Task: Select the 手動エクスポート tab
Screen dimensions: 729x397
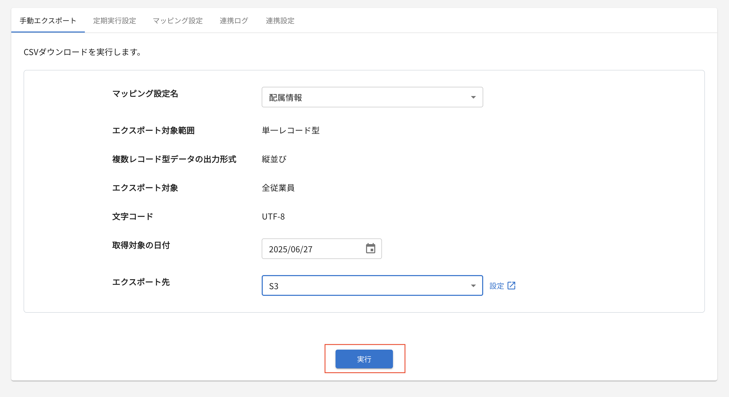Action: tap(48, 21)
